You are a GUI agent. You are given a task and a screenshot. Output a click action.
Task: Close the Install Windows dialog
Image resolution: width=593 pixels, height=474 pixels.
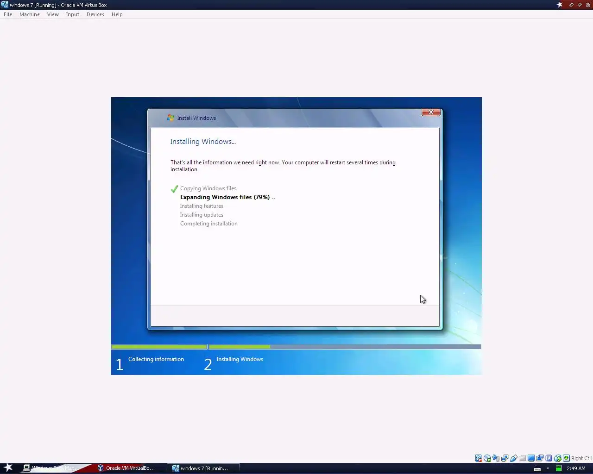(x=431, y=112)
